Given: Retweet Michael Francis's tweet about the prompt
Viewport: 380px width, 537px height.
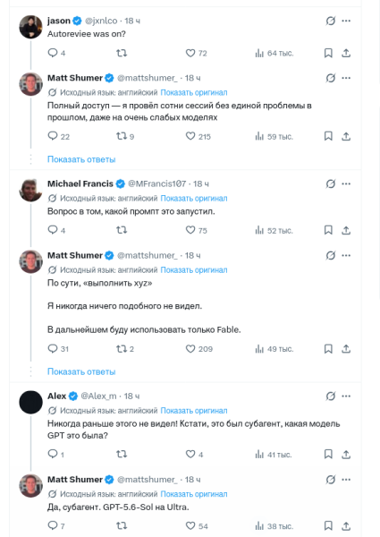Looking at the screenshot, I should click(x=122, y=230).
